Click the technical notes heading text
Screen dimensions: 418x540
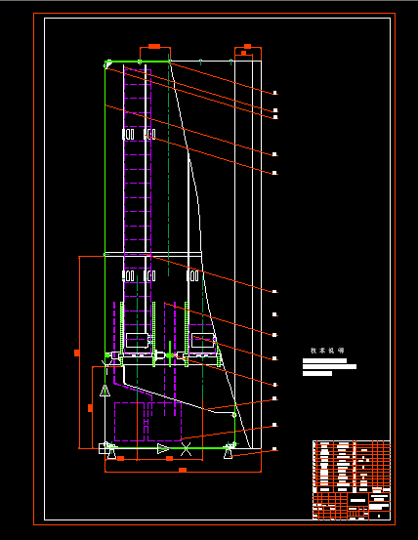(x=327, y=351)
